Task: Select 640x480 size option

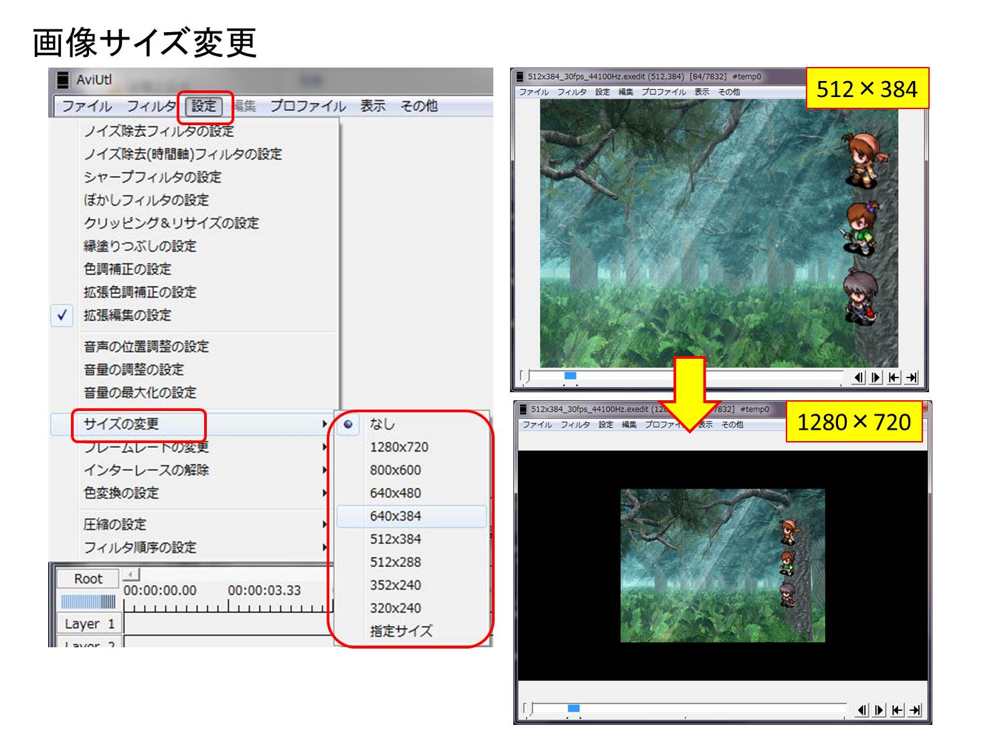Action: point(395,493)
